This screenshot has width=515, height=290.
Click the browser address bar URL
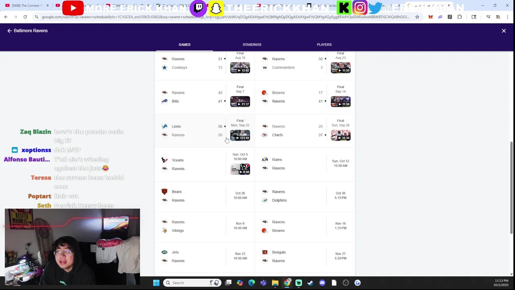pyautogui.click(x=225, y=17)
